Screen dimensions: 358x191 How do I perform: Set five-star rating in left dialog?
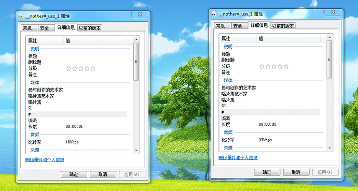coord(93,68)
